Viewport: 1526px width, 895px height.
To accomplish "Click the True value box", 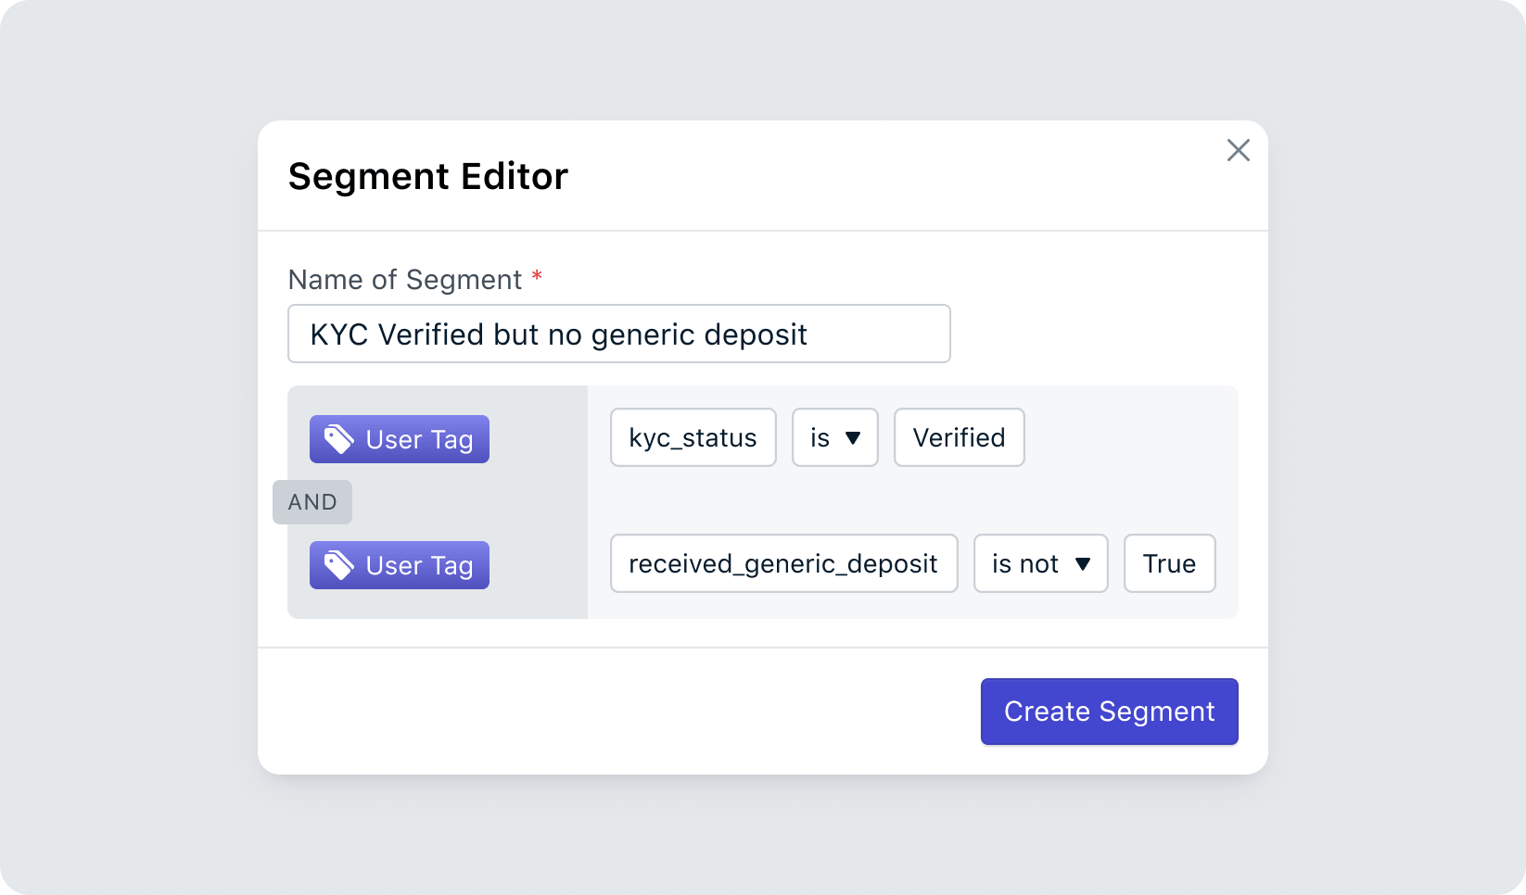I will tap(1169, 563).
